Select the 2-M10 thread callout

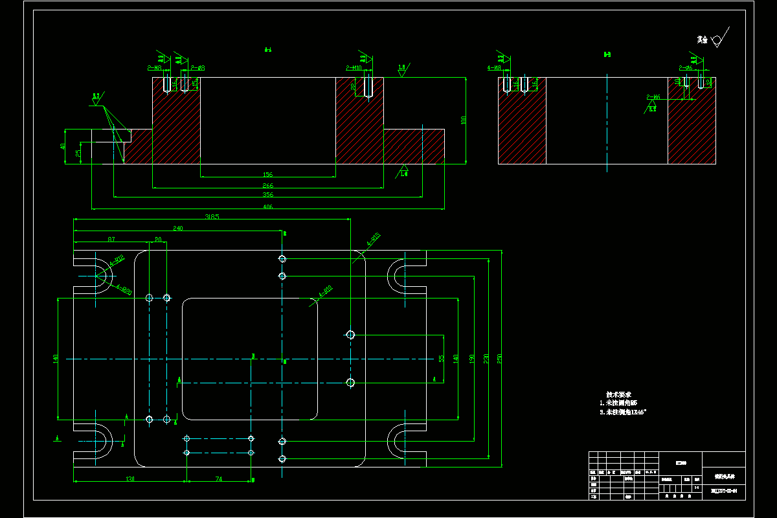pyautogui.click(x=354, y=67)
